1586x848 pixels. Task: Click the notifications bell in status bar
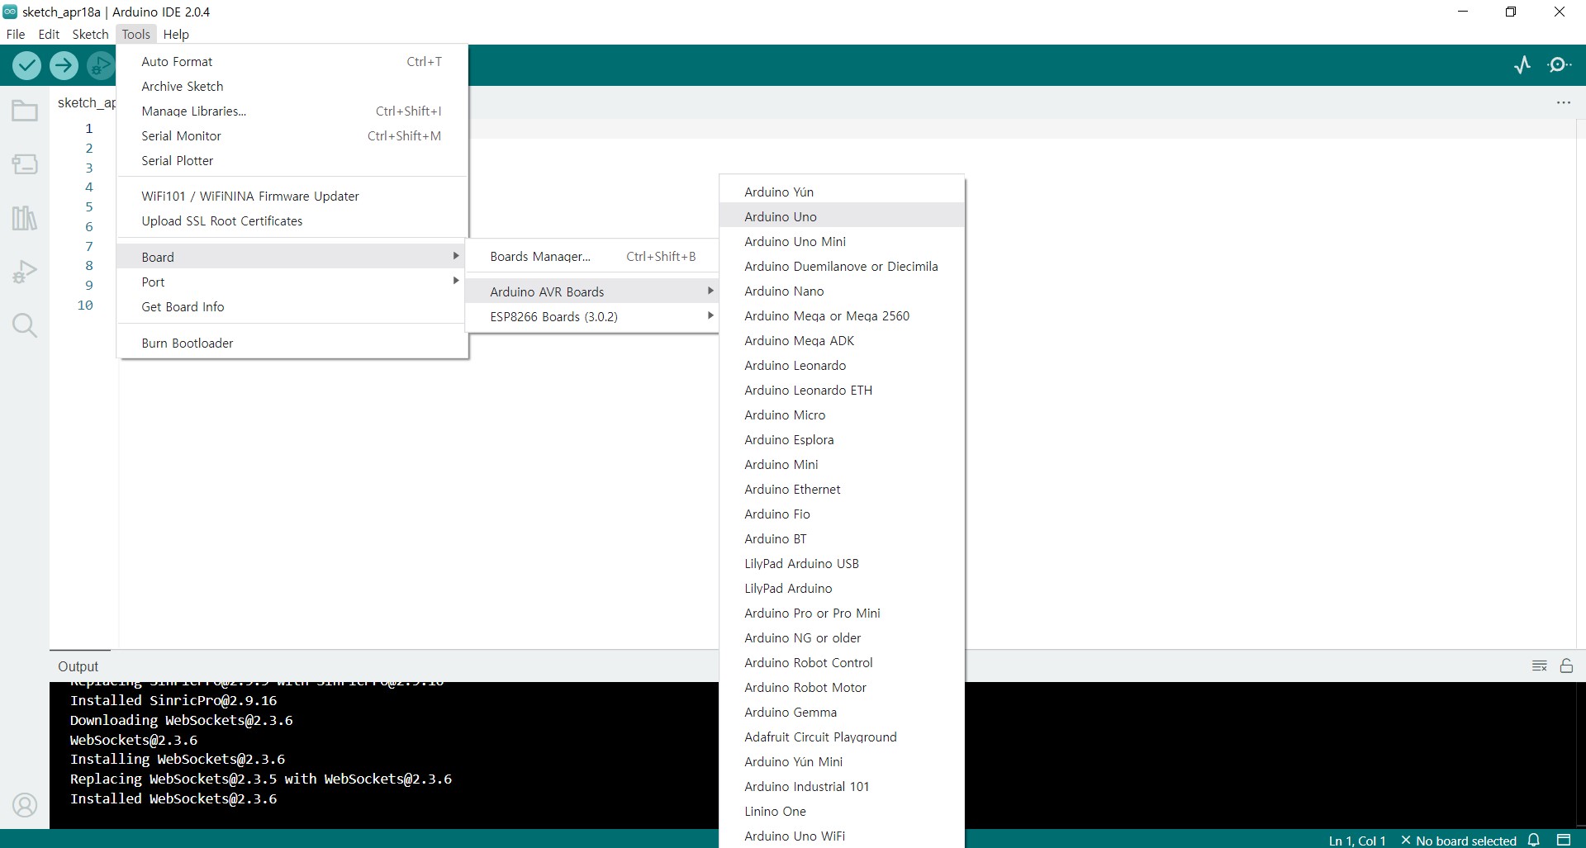tap(1534, 840)
